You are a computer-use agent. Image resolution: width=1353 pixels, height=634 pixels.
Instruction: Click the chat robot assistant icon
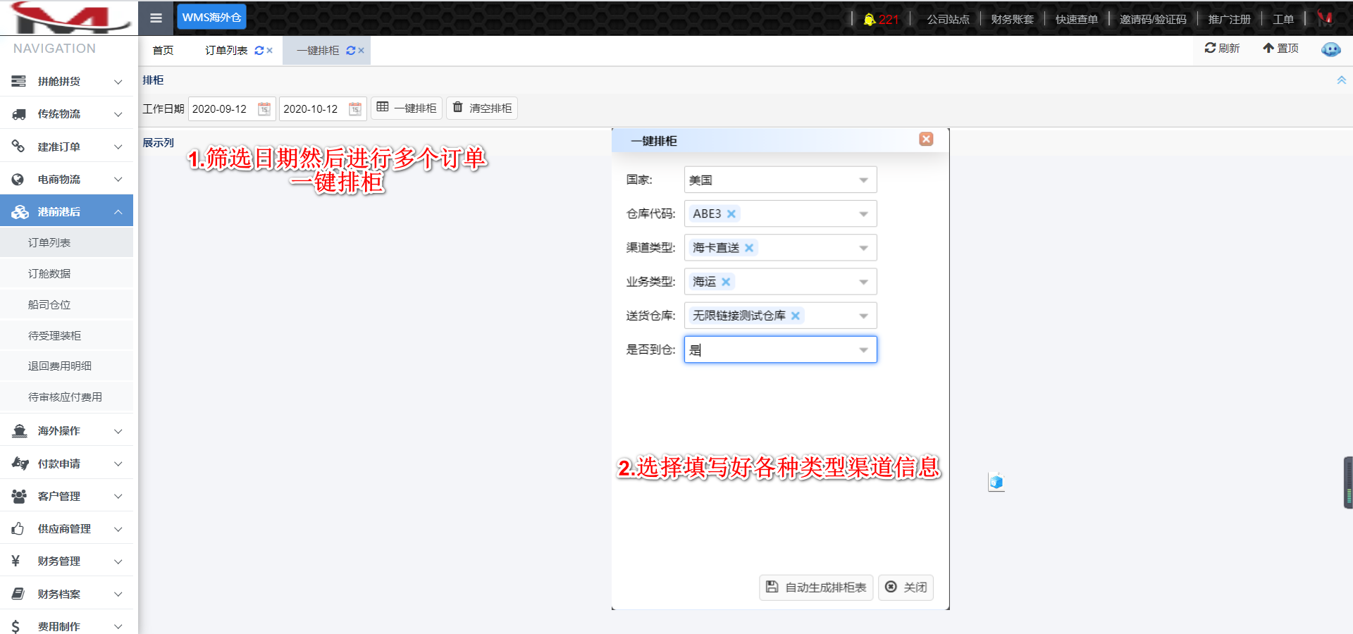point(1330,49)
